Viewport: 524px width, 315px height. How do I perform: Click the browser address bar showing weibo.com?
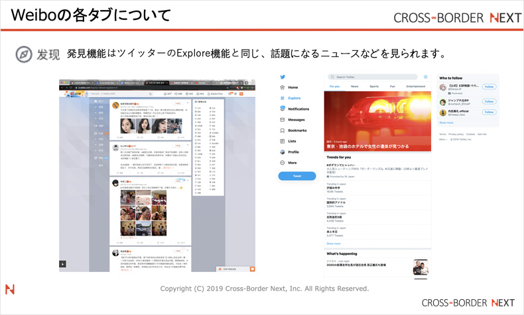[x=151, y=88]
